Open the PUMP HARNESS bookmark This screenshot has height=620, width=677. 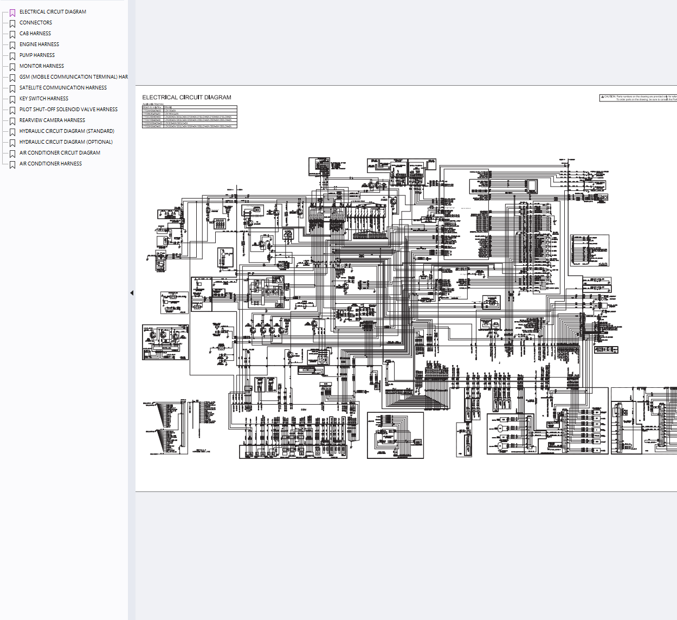click(37, 55)
